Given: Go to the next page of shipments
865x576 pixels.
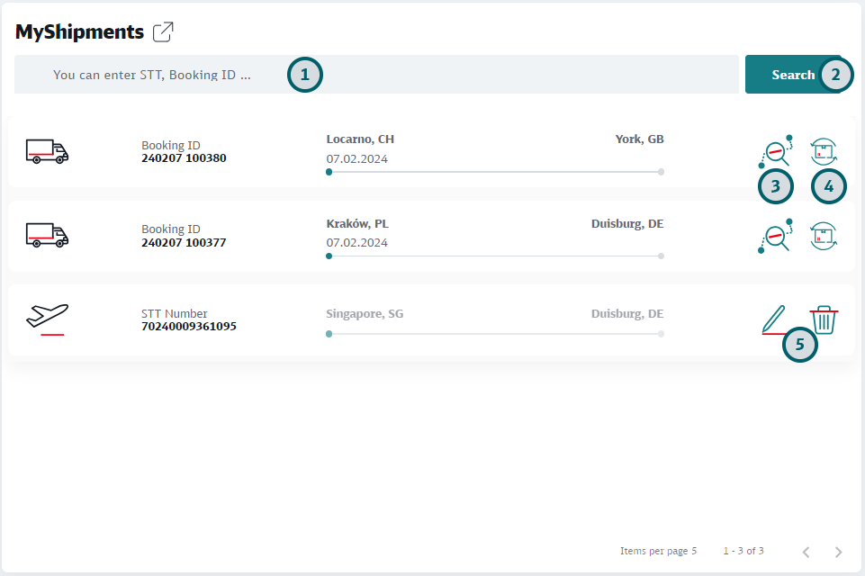Looking at the screenshot, I should click(838, 552).
